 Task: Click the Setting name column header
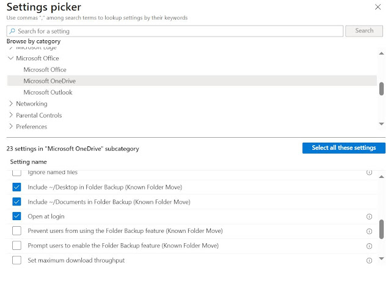tap(29, 162)
